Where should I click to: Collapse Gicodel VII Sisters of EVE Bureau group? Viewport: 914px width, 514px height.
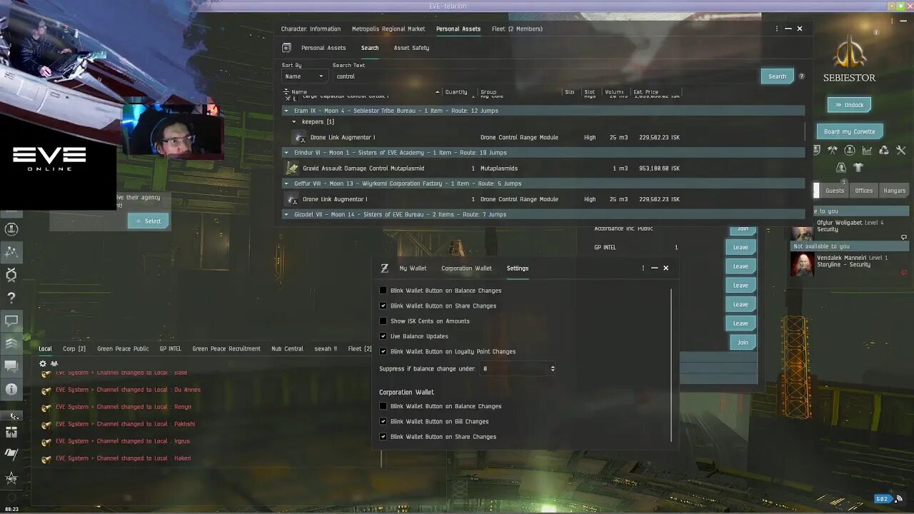[286, 214]
